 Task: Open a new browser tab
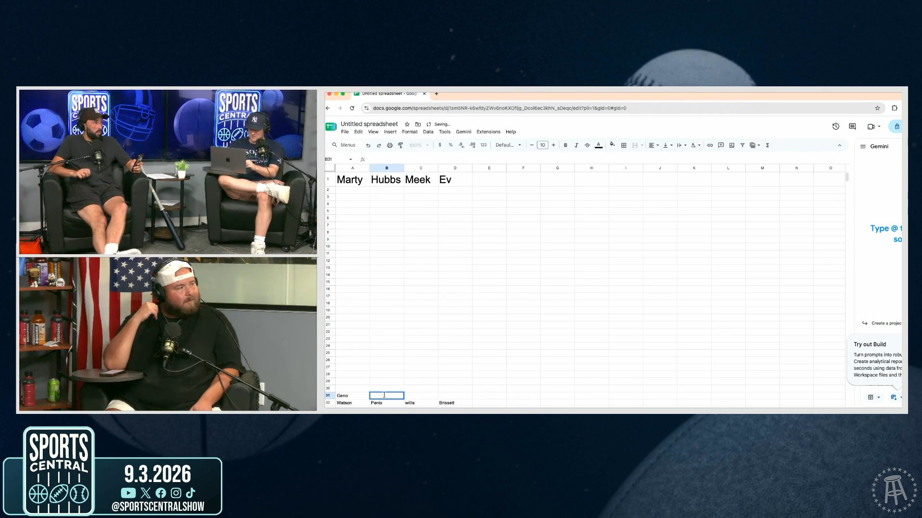tap(437, 94)
